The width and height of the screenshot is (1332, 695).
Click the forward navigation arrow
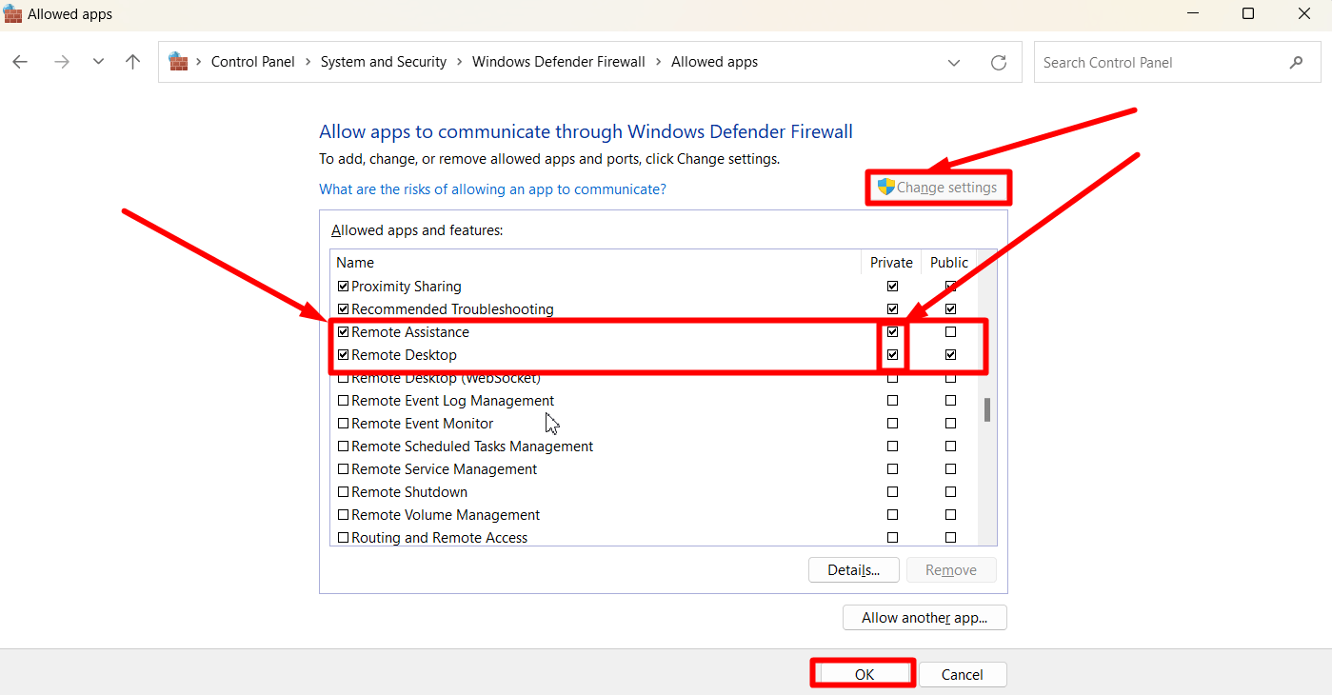(61, 61)
